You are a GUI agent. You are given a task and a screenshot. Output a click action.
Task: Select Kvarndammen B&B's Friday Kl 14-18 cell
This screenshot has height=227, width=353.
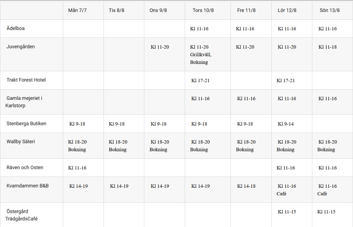tap(246, 186)
